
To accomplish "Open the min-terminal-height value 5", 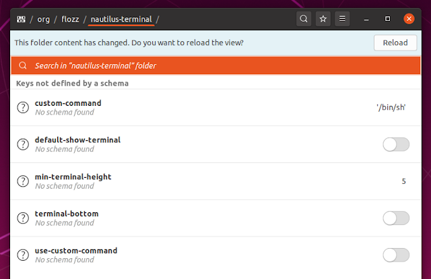I will pyautogui.click(x=403, y=181).
